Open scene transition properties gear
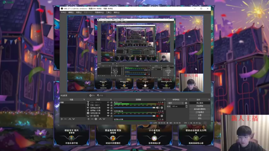This screenshot has height=151, width=269. point(186,103)
